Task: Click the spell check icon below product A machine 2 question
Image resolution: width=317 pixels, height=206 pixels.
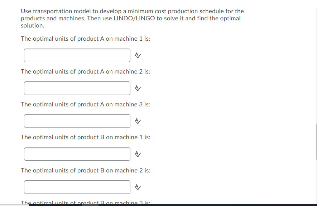Action: pyautogui.click(x=138, y=88)
